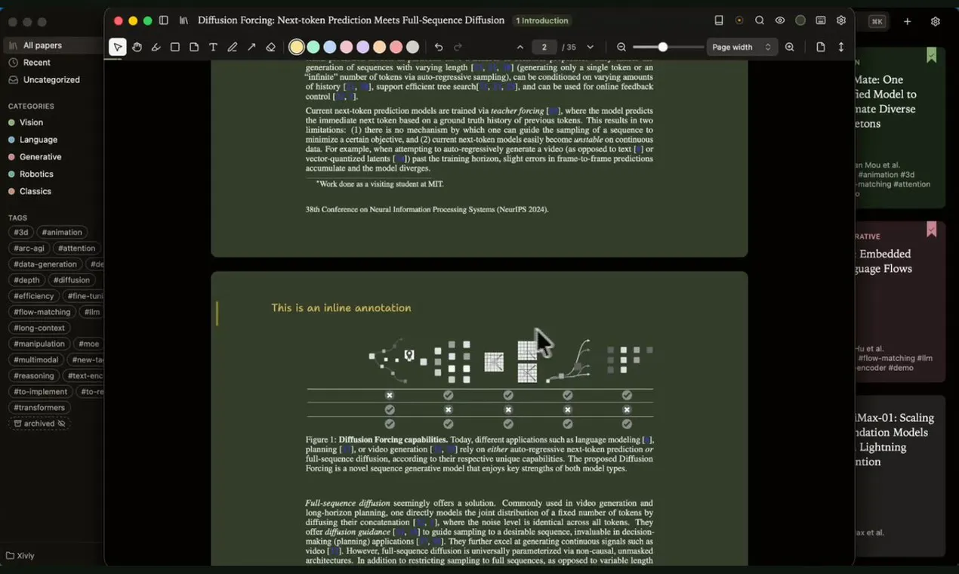Image resolution: width=959 pixels, height=574 pixels.
Task: Edit the current page number field
Action: (x=544, y=47)
